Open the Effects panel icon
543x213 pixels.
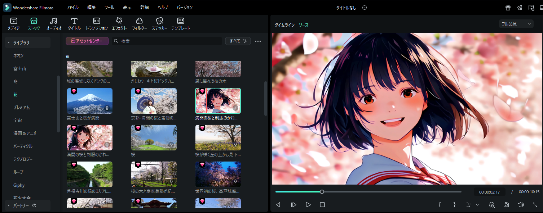[119, 21]
